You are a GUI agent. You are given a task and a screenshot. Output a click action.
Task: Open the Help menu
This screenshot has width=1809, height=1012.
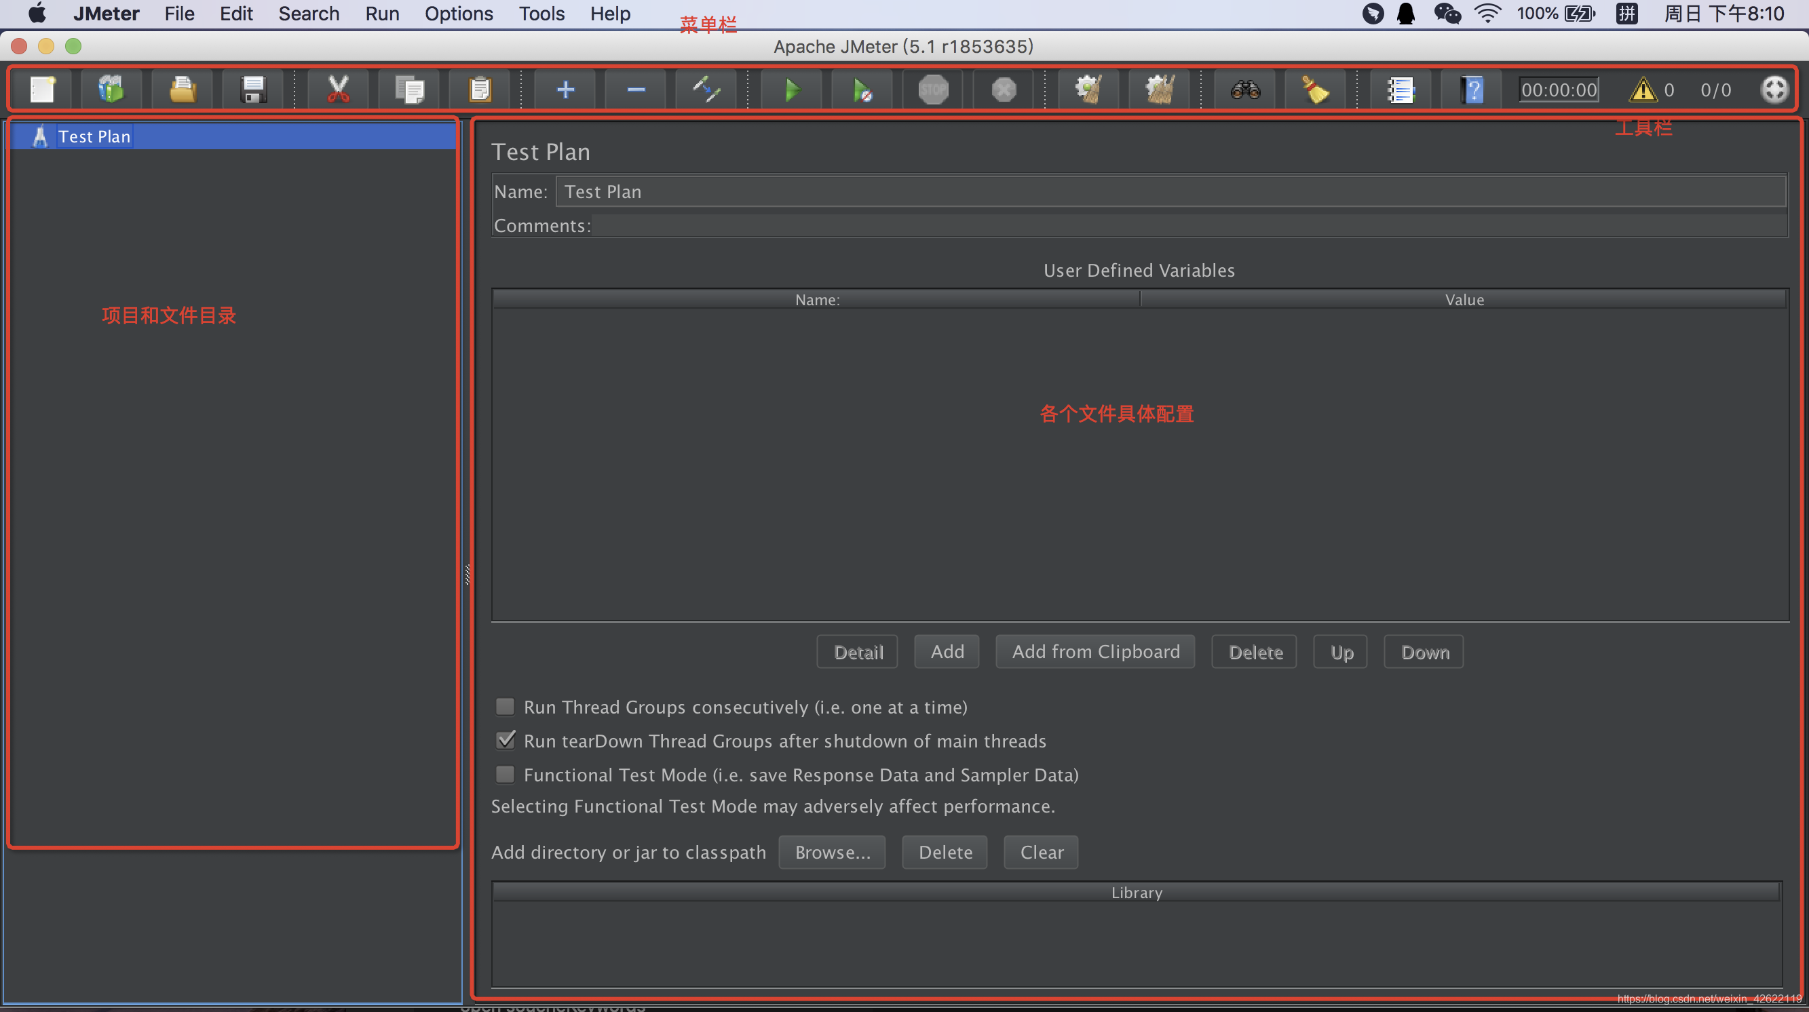610,14
